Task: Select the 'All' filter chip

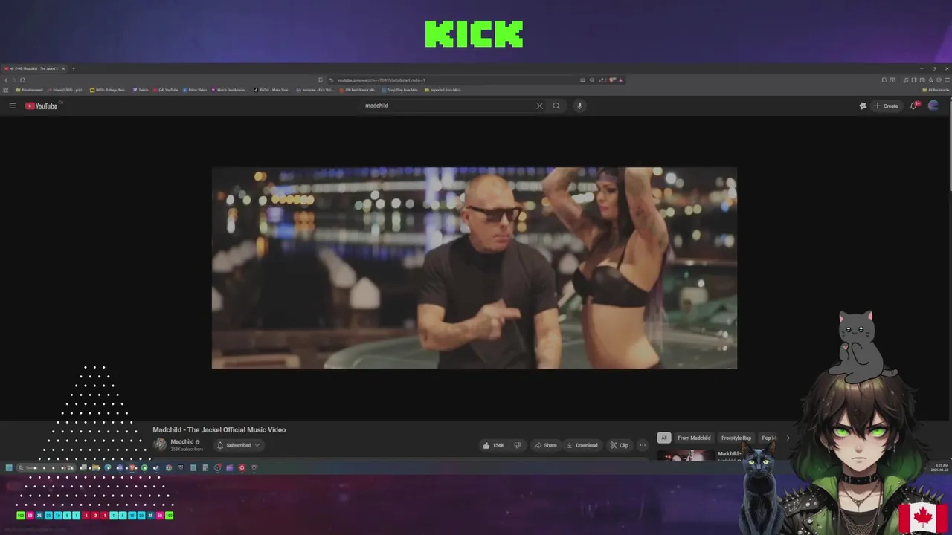Action: (663, 438)
